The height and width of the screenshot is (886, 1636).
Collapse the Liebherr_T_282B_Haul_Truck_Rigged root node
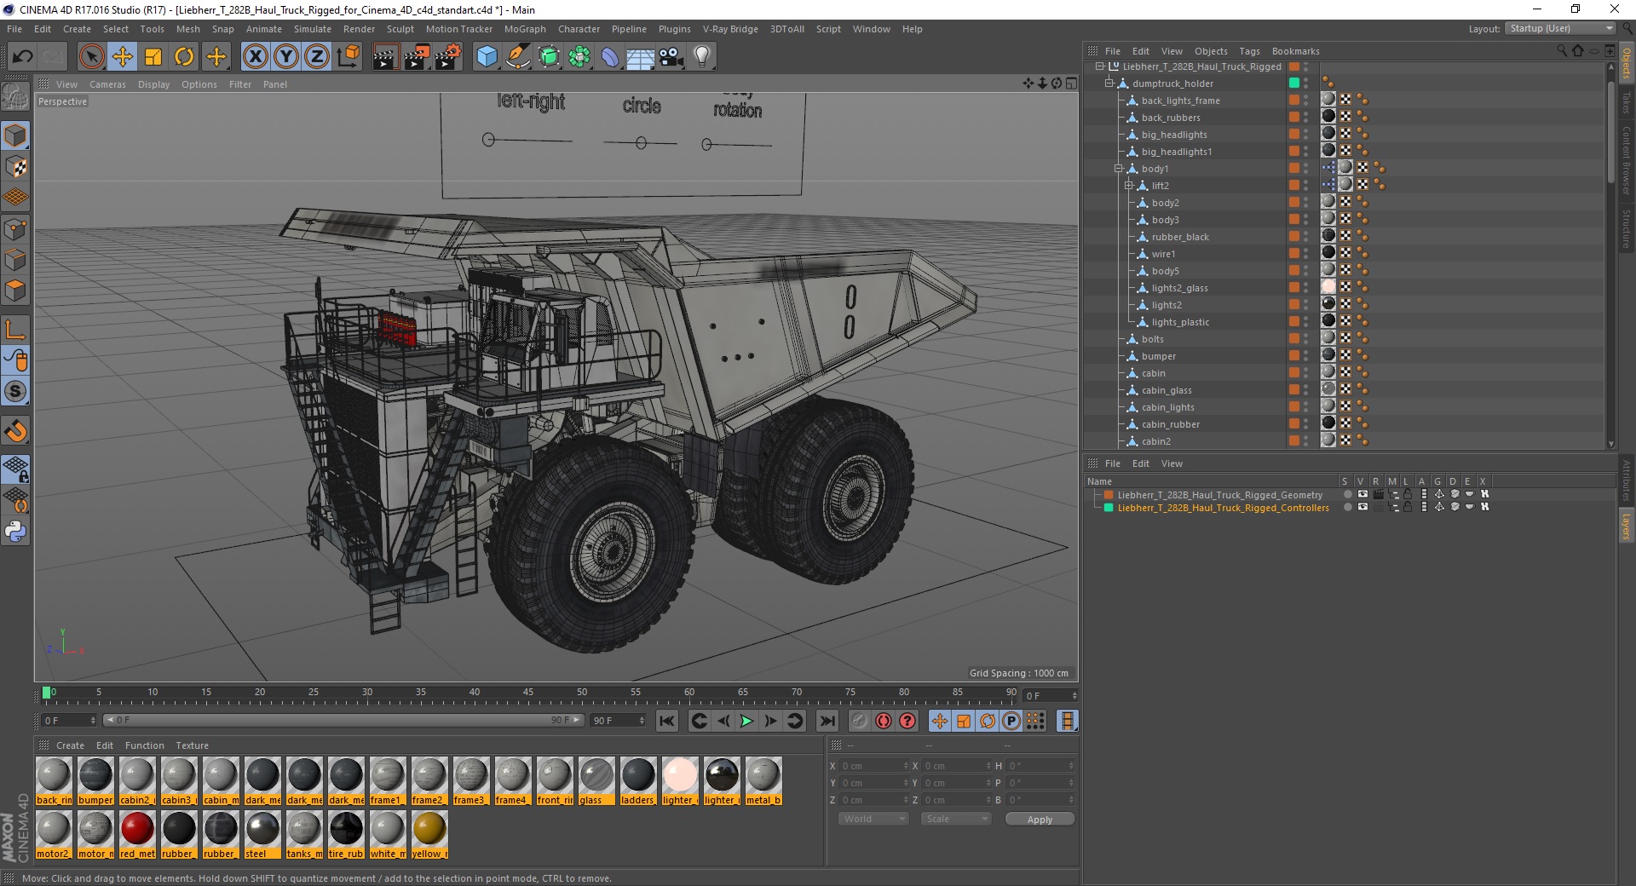1099,66
